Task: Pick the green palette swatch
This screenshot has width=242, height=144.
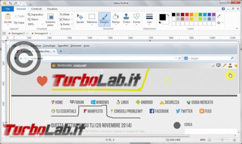Action: (x=200, y=14)
